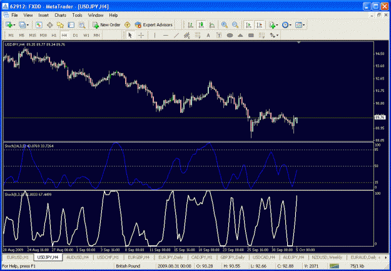Select the M1 timeframe
Screen dimensions: 391x271
pyautogui.click(x=11, y=36)
